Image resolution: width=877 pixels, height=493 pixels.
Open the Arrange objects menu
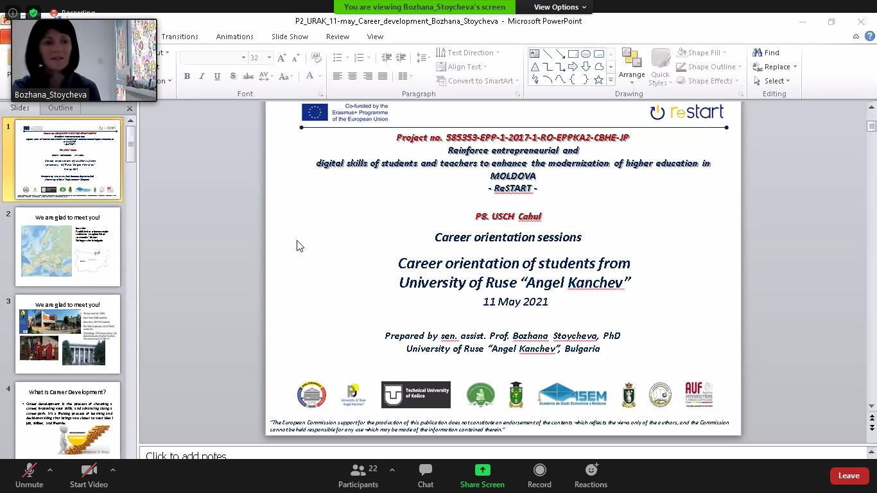tap(632, 67)
